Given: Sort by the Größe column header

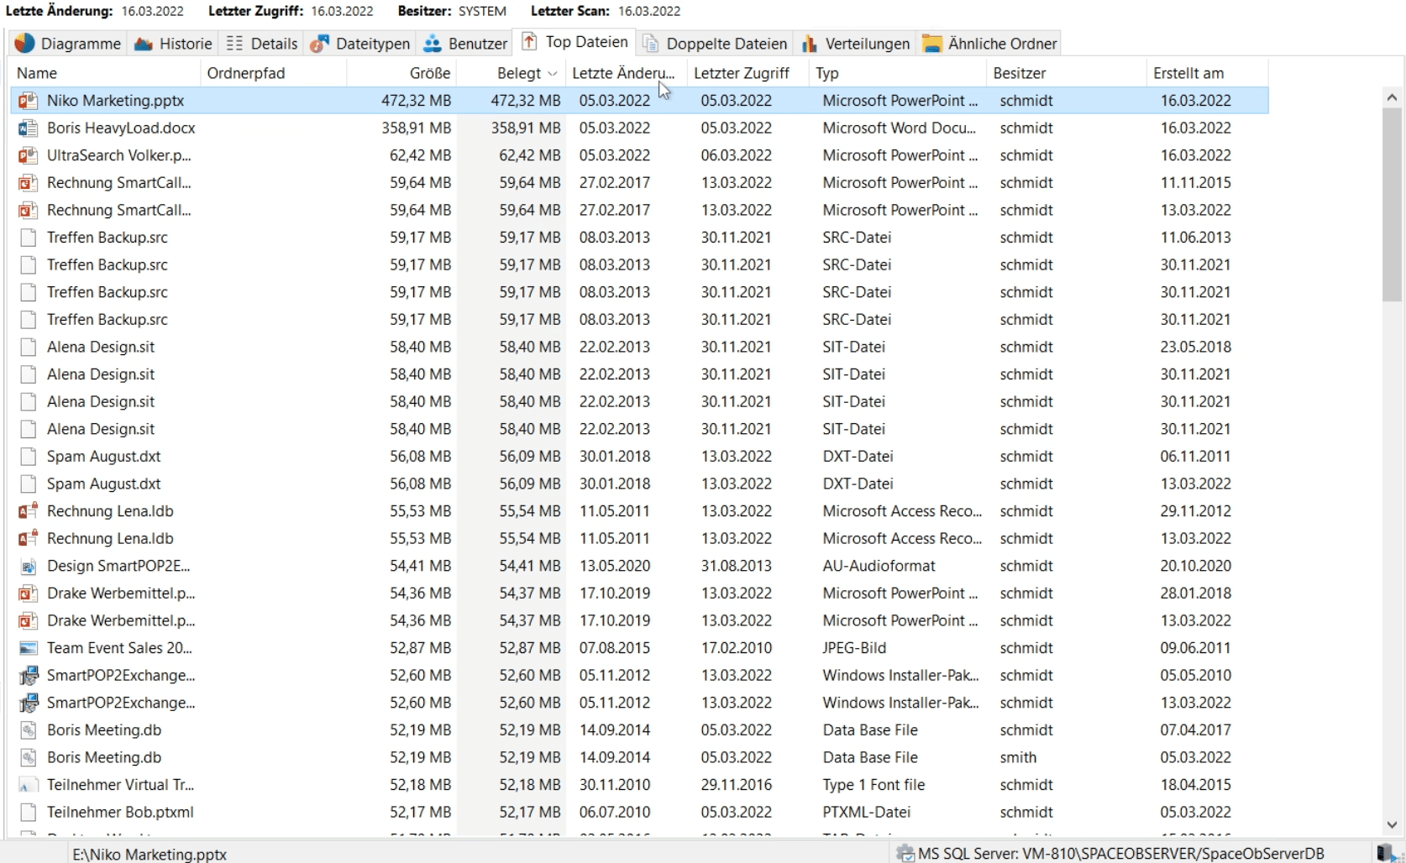Looking at the screenshot, I should (401, 73).
